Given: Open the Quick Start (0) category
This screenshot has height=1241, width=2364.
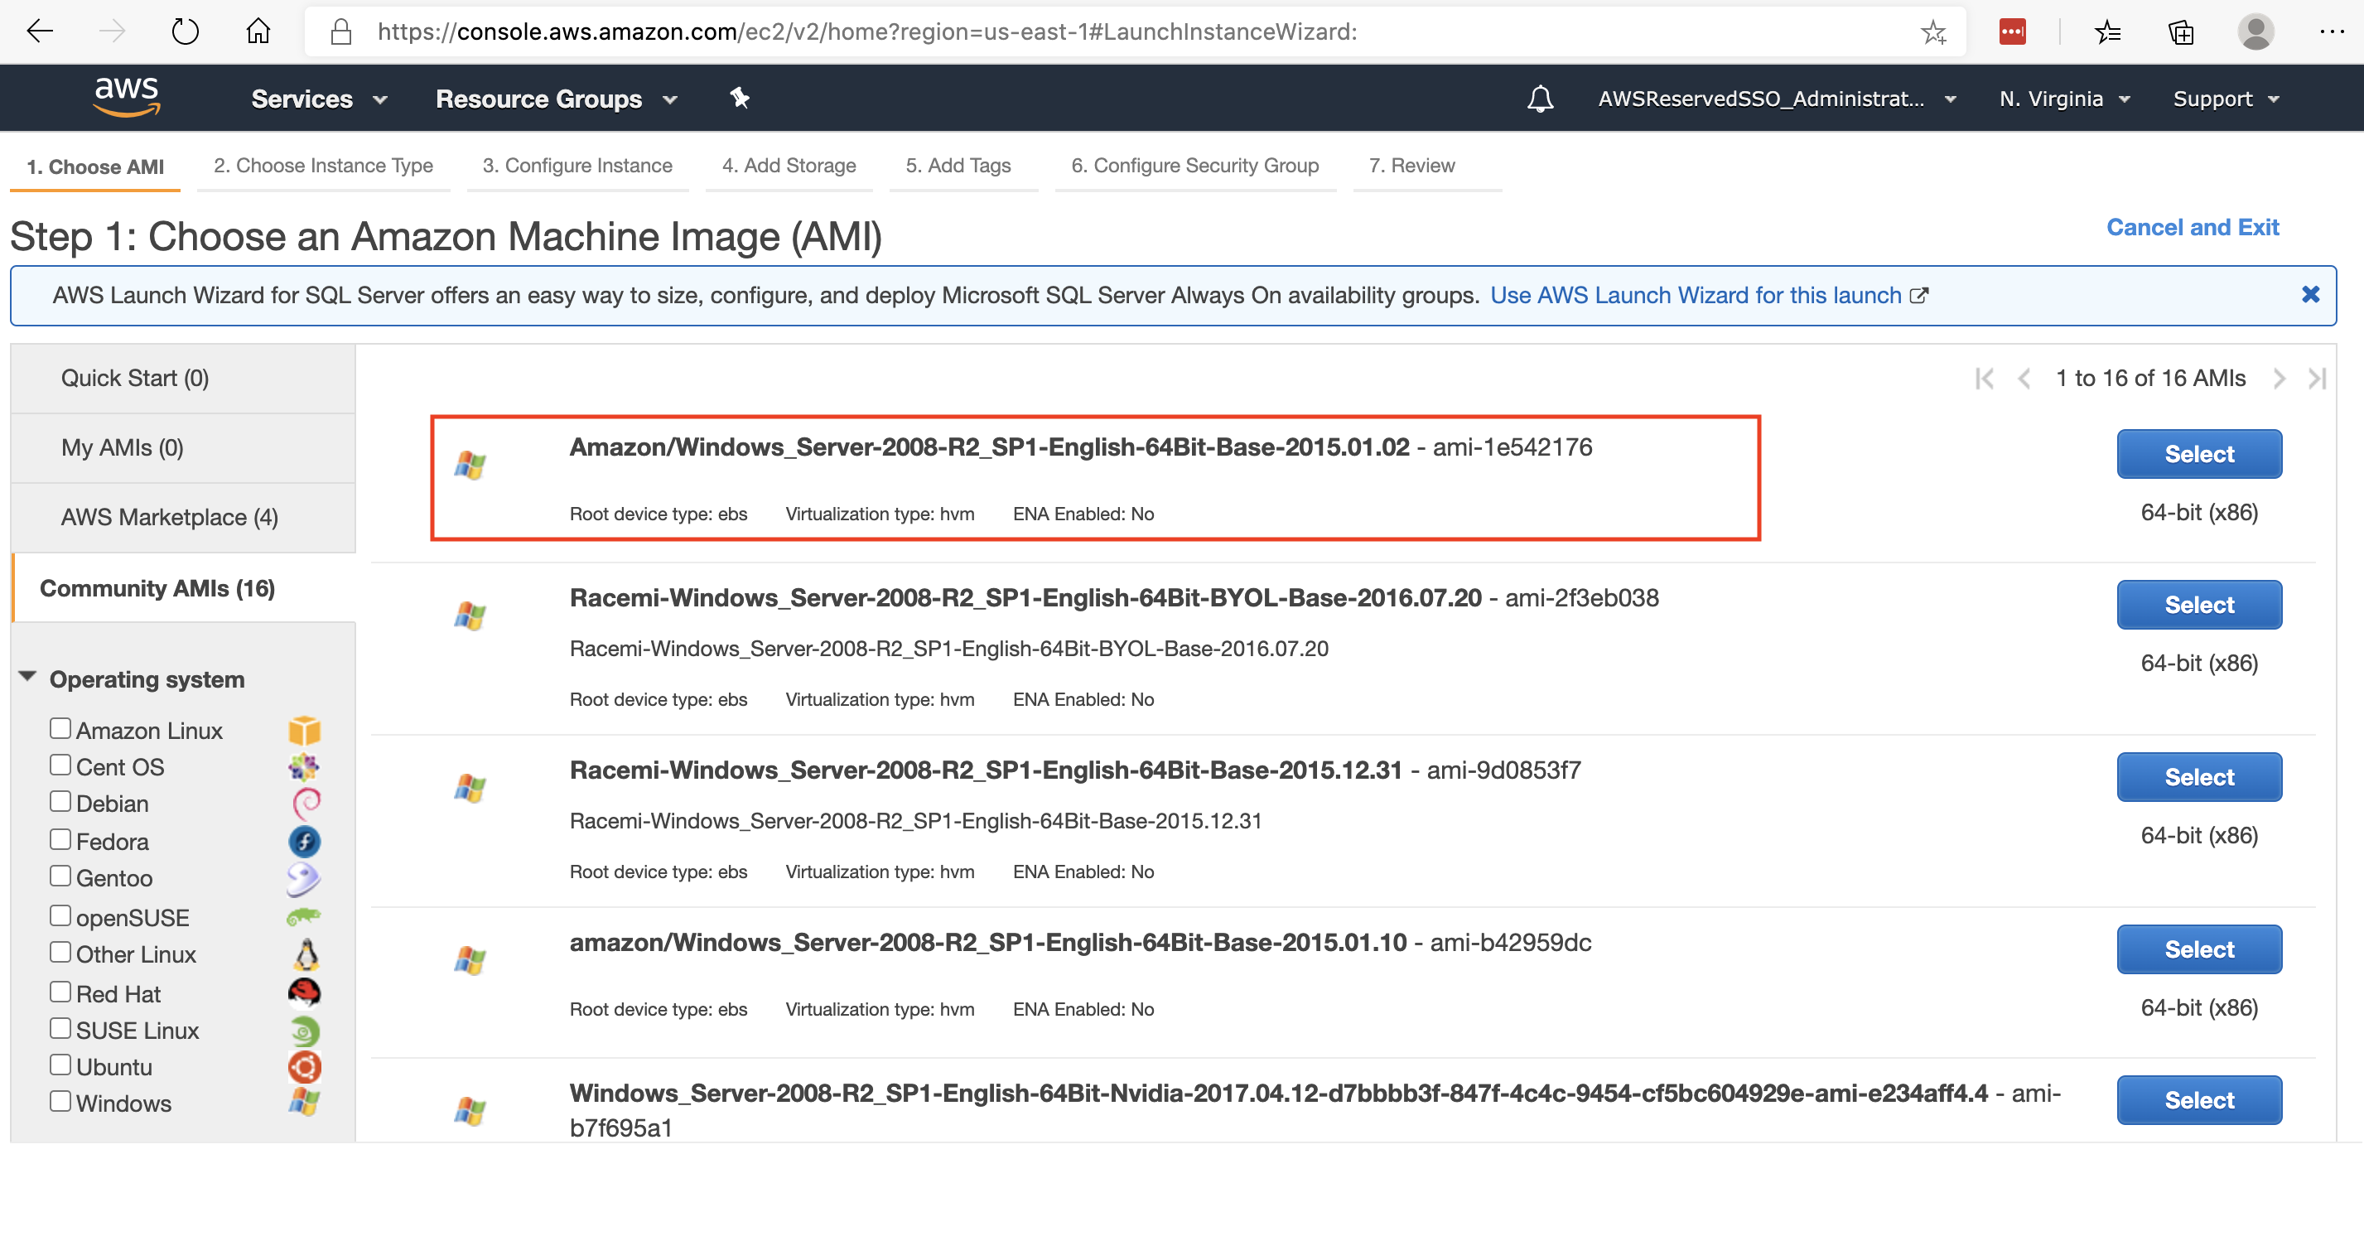Looking at the screenshot, I should coord(184,378).
